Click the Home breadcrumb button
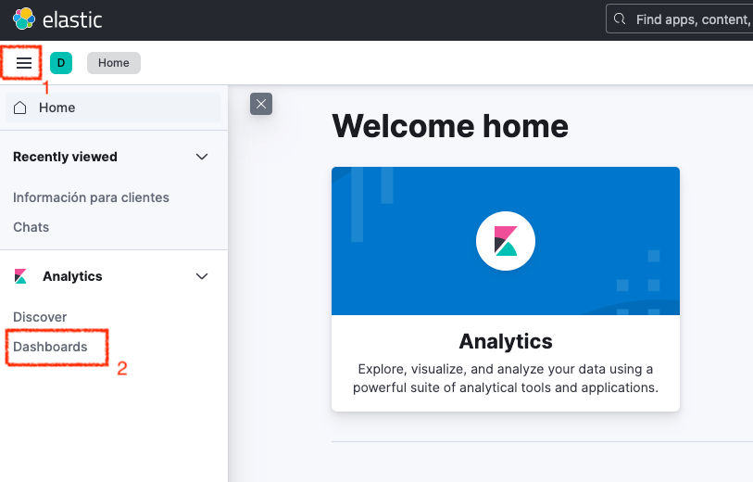Viewport: 753px width, 482px height. coord(114,63)
